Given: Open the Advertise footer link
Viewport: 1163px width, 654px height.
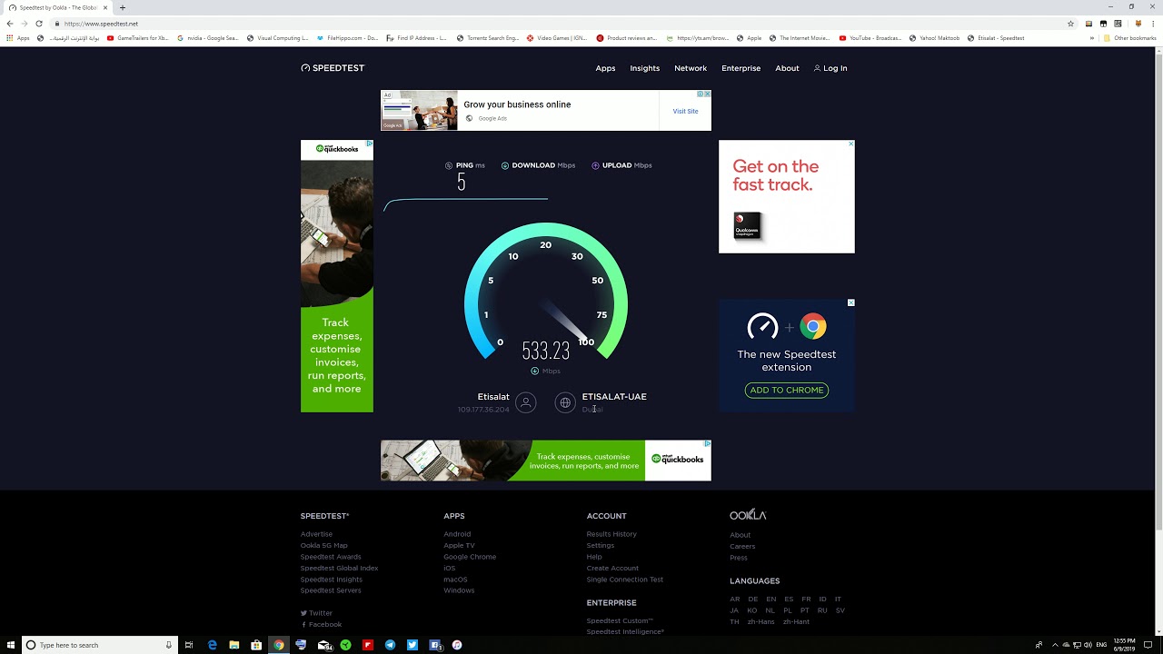Looking at the screenshot, I should point(317,534).
